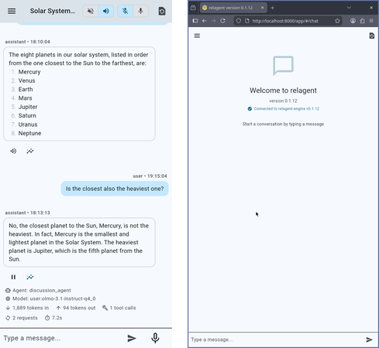Click the new chat icon in relagent web app
Viewport: 379px width, 348px height.
point(372,36)
